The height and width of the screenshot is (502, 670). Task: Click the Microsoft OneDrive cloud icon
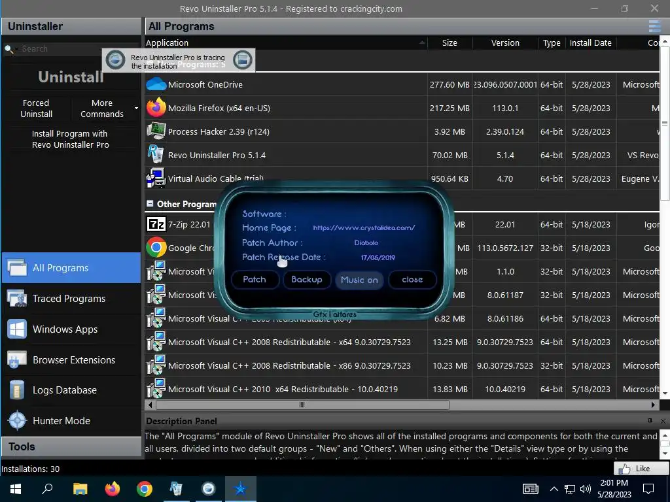(156, 84)
